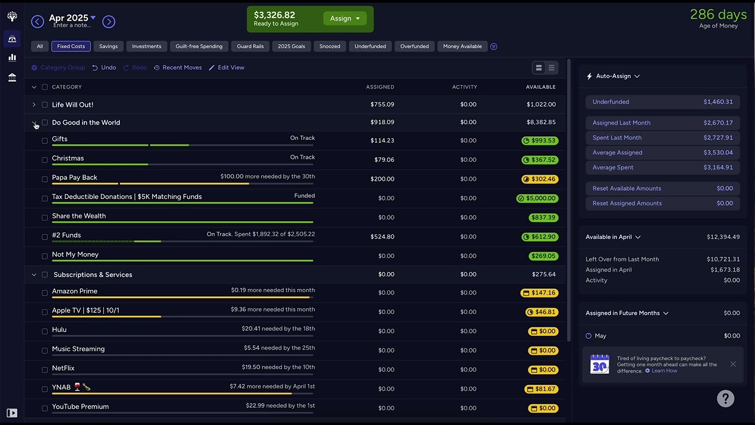Collapse the Do Good in the World group
The width and height of the screenshot is (755, 425).
coord(34,123)
